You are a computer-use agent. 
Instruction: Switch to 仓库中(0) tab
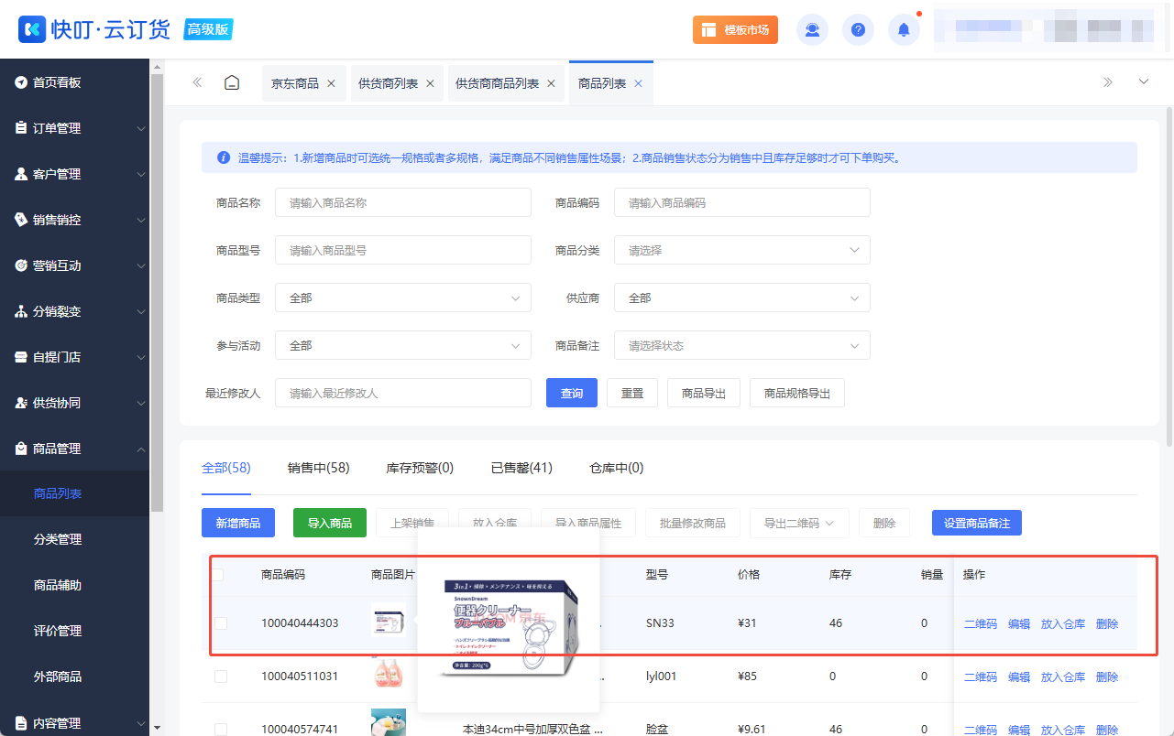point(617,468)
